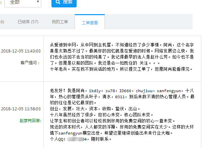Screen dimensions: 202x148
Task: Open the 我的工单 tab
Action: 60,22
